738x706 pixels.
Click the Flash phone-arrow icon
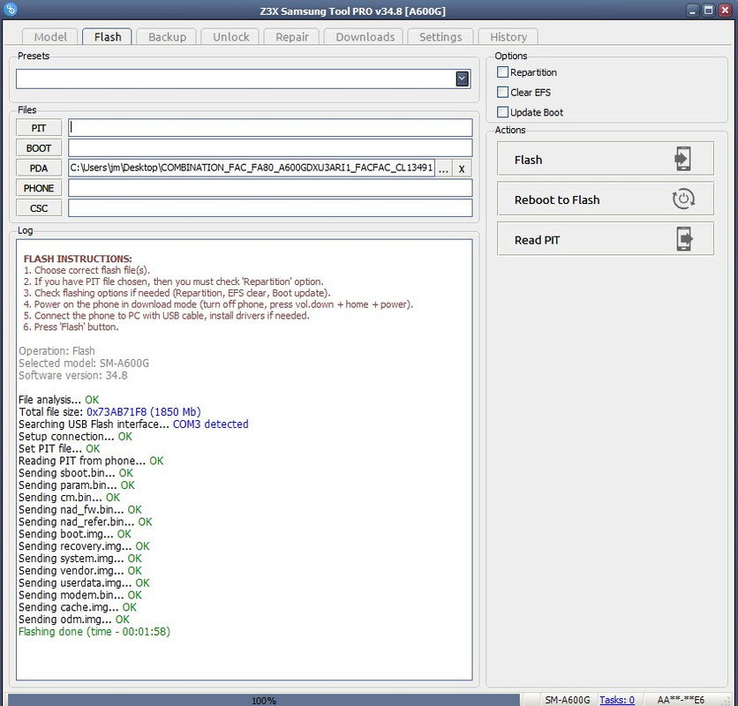pos(682,159)
